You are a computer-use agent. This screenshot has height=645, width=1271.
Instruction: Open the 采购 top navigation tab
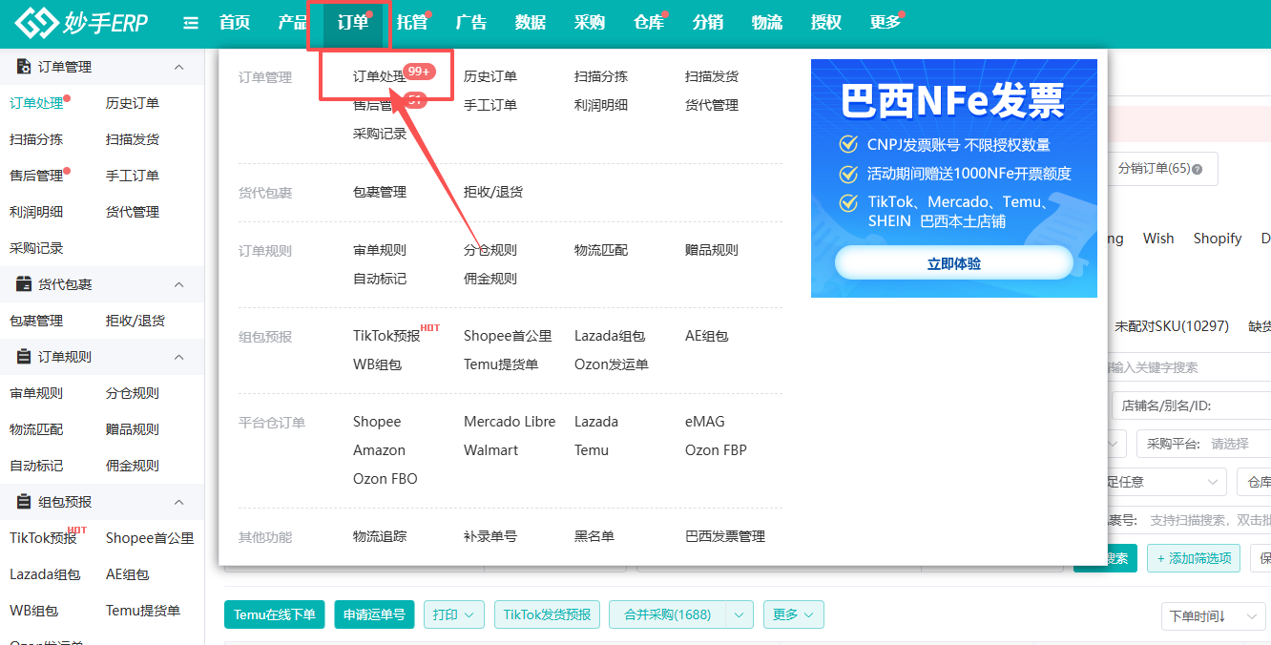pyautogui.click(x=590, y=23)
